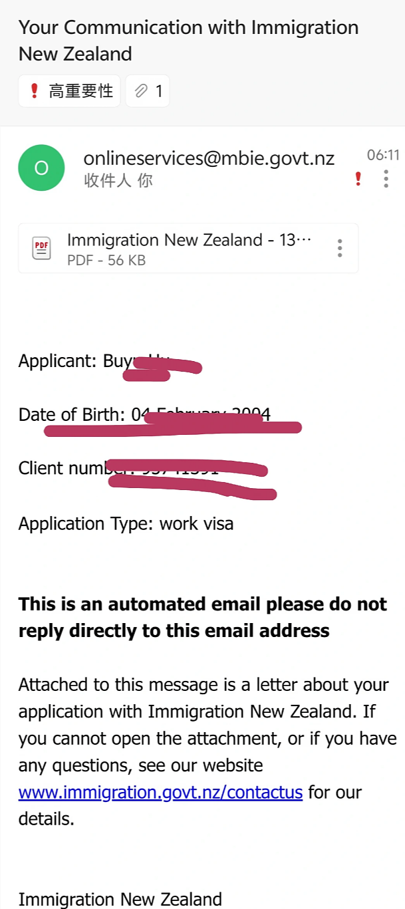Open the PDF attachment's three-dot menu
405x909 pixels.
click(340, 248)
